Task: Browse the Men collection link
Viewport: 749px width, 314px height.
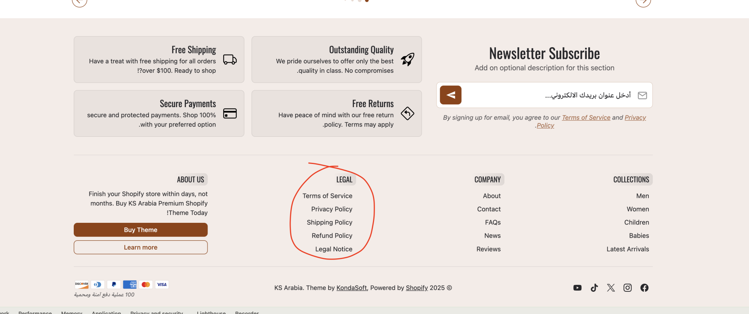Action: pos(643,196)
